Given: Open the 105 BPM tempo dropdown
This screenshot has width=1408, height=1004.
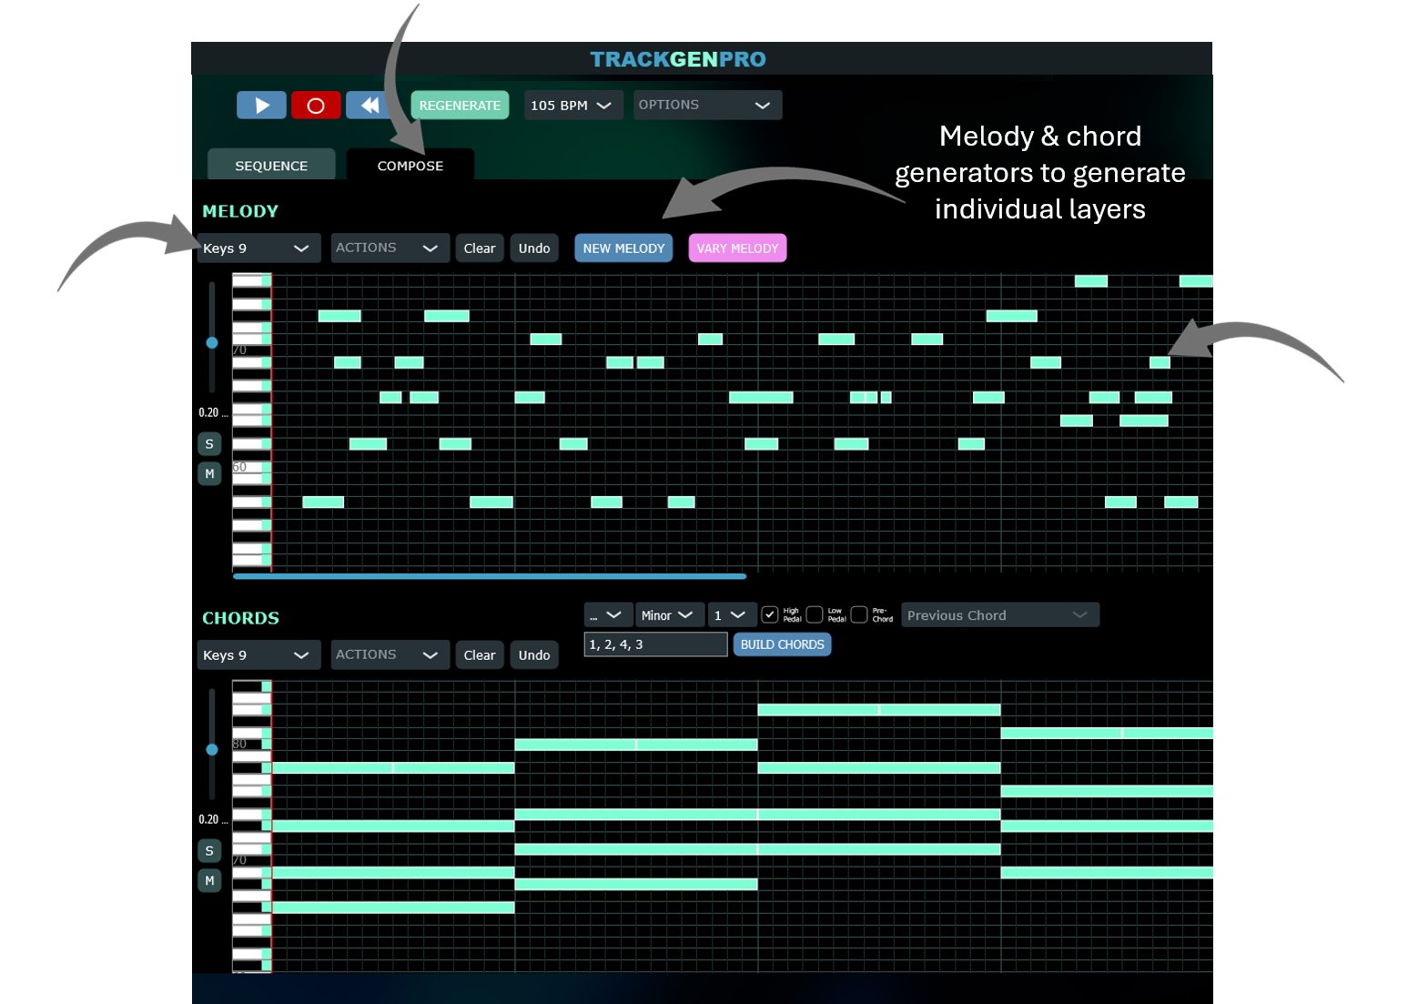Looking at the screenshot, I should pos(572,106).
